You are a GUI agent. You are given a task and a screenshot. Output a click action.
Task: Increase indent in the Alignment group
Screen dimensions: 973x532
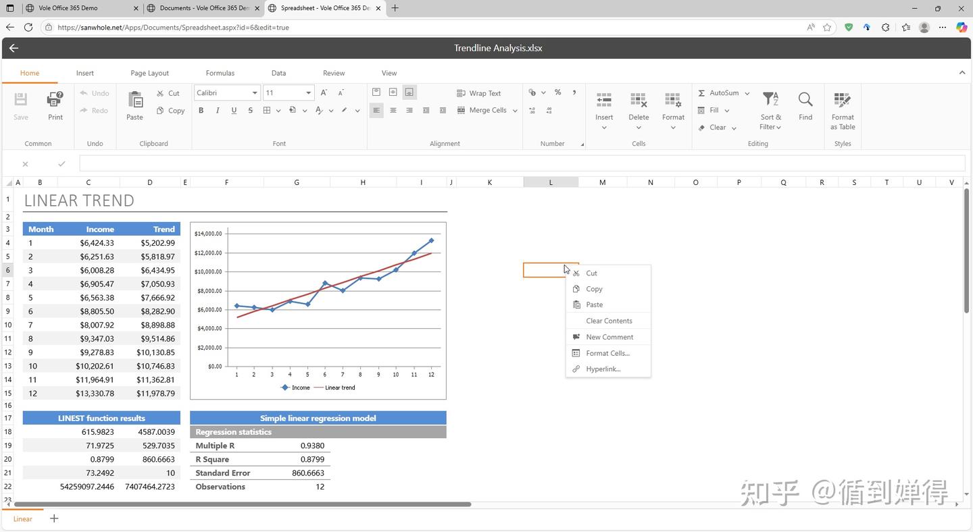443,111
